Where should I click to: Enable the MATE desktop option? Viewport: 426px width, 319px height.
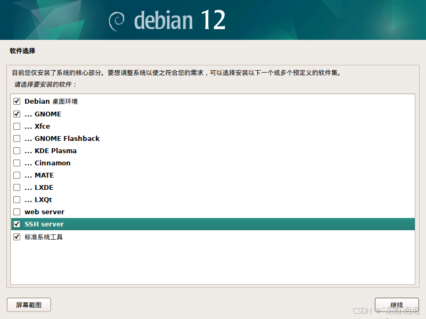17,175
